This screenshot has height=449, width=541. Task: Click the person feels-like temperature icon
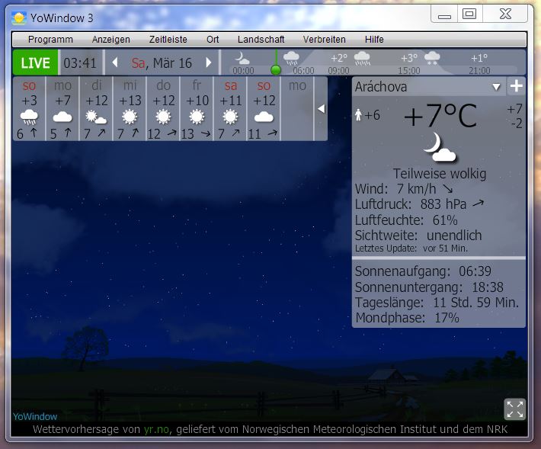pos(359,115)
